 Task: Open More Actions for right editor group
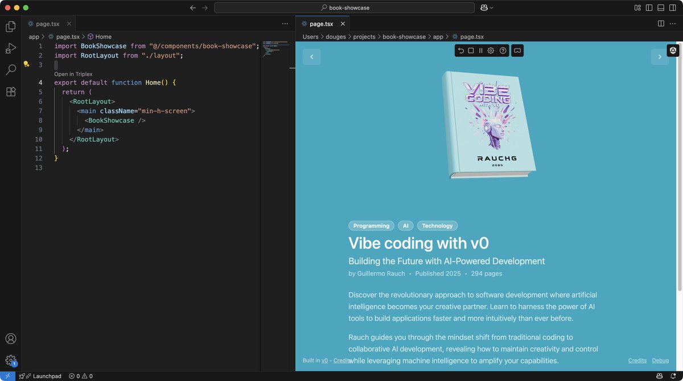673,24
